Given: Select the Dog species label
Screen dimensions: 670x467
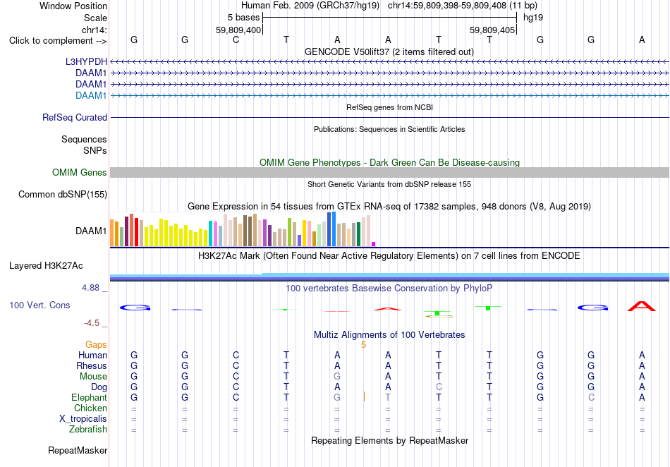Looking at the screenshot, I should tap(99, 387).
